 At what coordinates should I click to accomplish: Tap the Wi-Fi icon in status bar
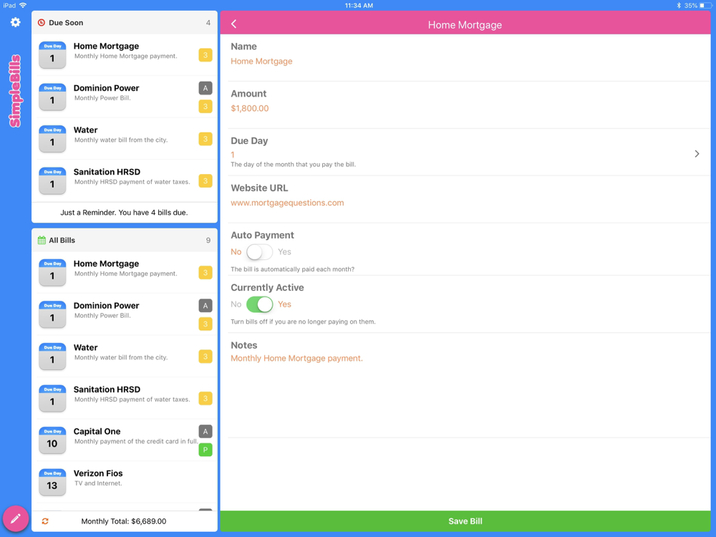tap(23, 6)
